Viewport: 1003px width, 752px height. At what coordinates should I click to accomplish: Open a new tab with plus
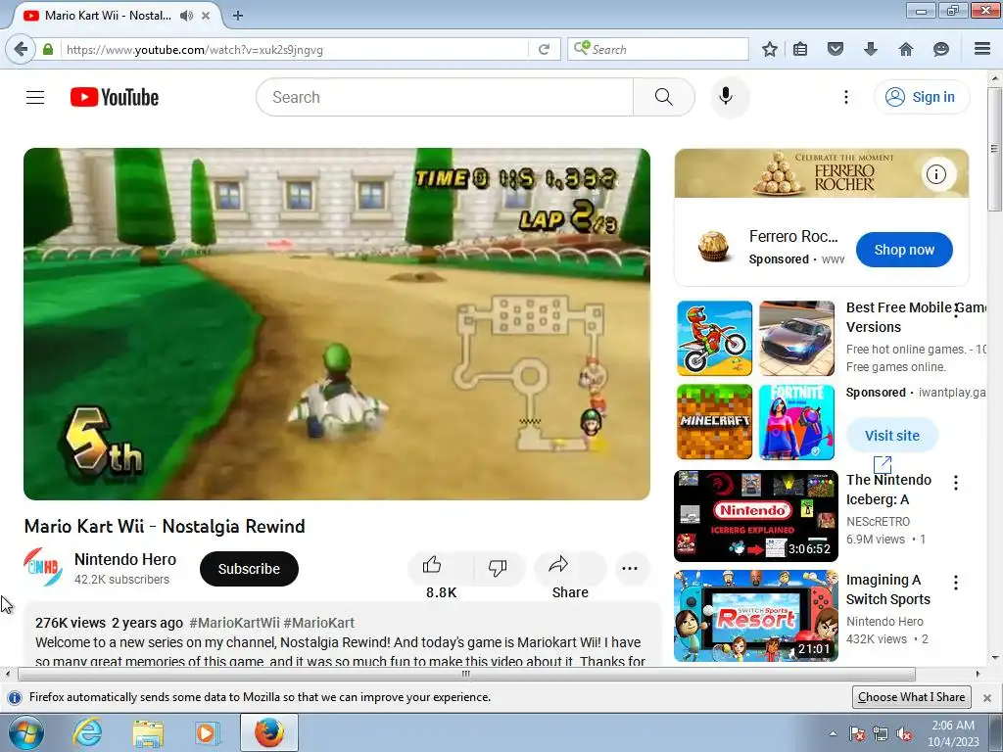click(237, 16)
